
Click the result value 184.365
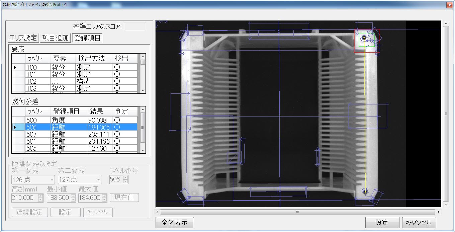pyautogui.click(x=100, y=127)
